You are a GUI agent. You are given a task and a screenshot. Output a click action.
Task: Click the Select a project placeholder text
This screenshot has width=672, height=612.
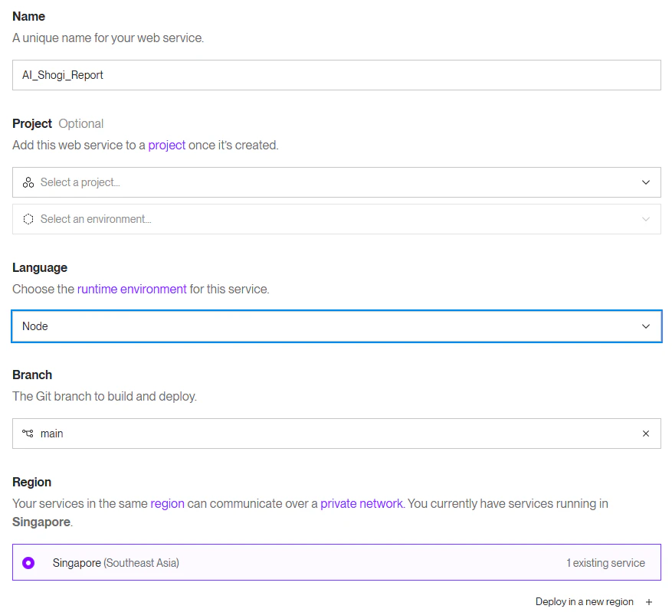pos(80,182)
